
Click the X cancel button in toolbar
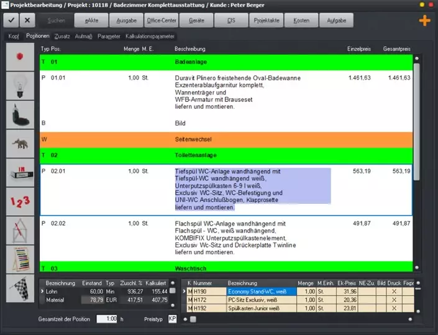27,21
